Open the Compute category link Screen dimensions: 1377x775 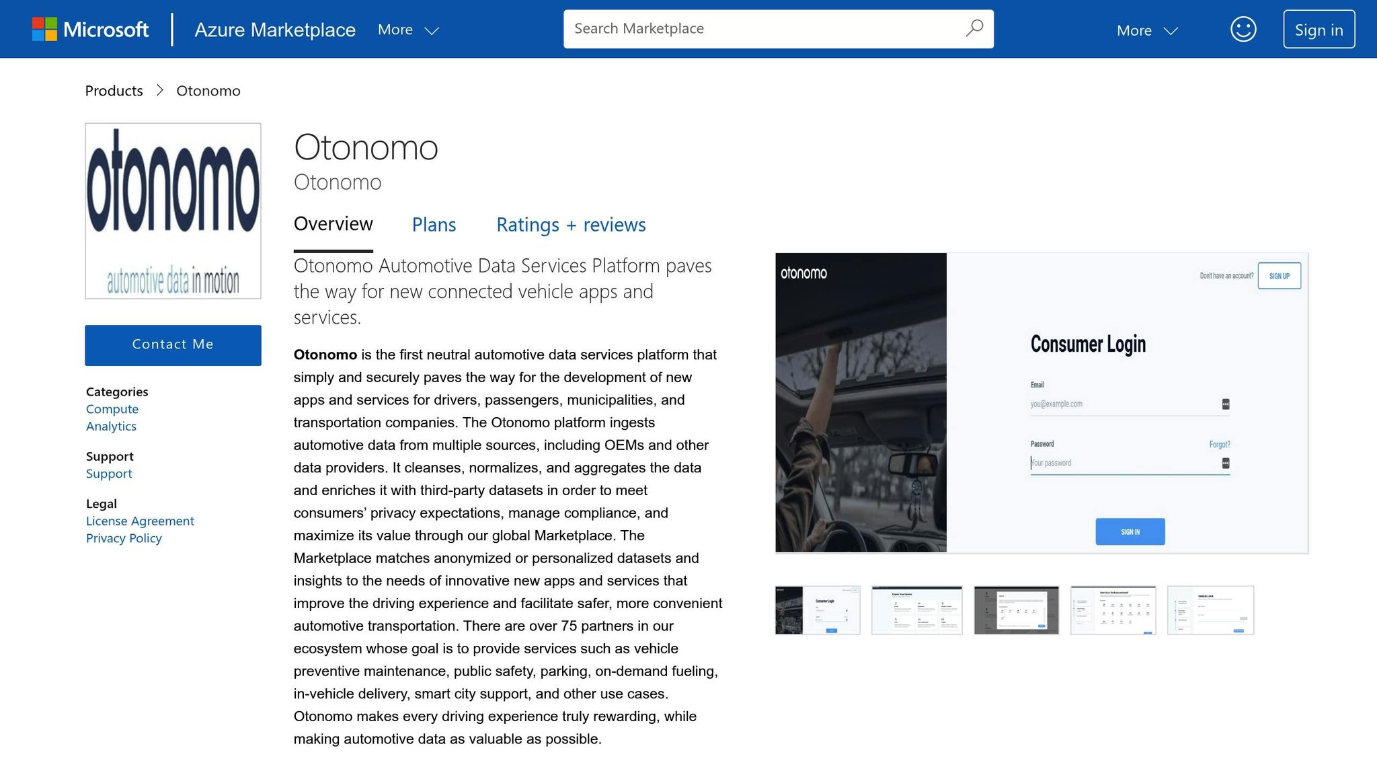(112, 409)
